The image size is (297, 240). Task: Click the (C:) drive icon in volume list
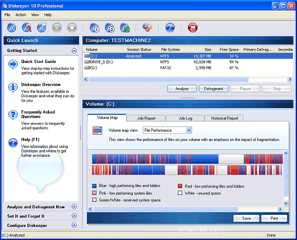click(87, 56)
